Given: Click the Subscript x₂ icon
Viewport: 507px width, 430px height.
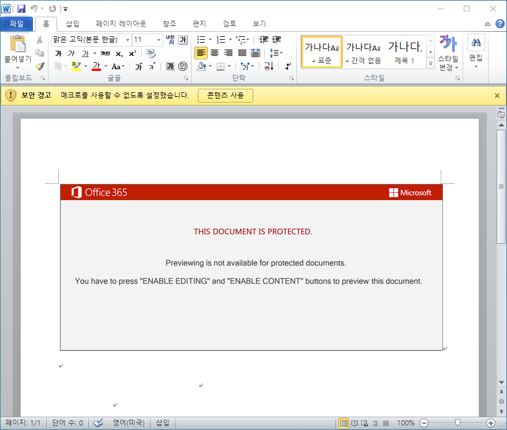Looking at the screenshot, I should point(119,54).
